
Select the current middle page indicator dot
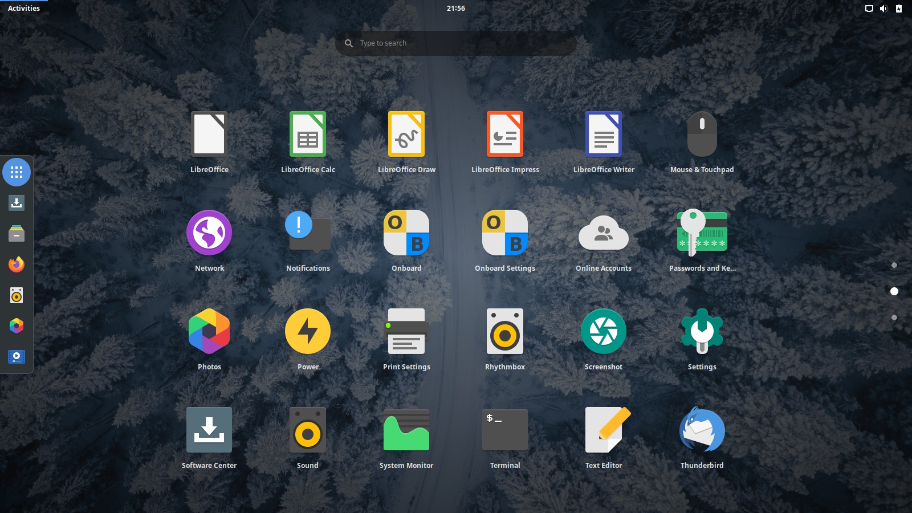click(x=894, y=291)
